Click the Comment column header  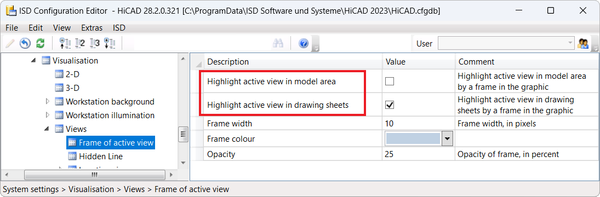527,61
